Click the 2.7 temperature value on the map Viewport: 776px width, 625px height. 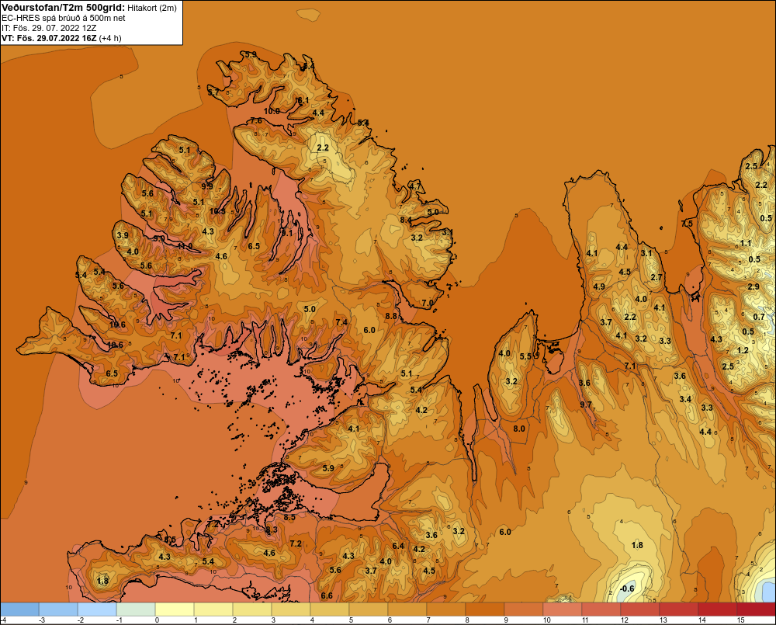point(656,277)
